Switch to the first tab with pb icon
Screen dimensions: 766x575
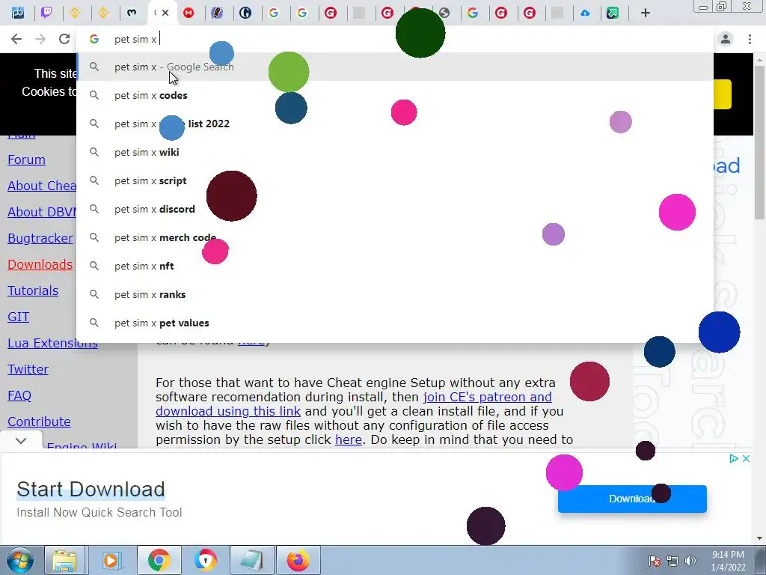coord(18,13)
